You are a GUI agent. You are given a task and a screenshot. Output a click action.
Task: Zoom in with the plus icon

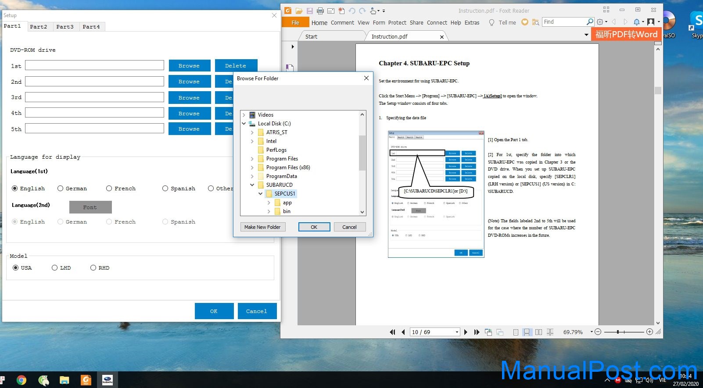click(650, 332)
